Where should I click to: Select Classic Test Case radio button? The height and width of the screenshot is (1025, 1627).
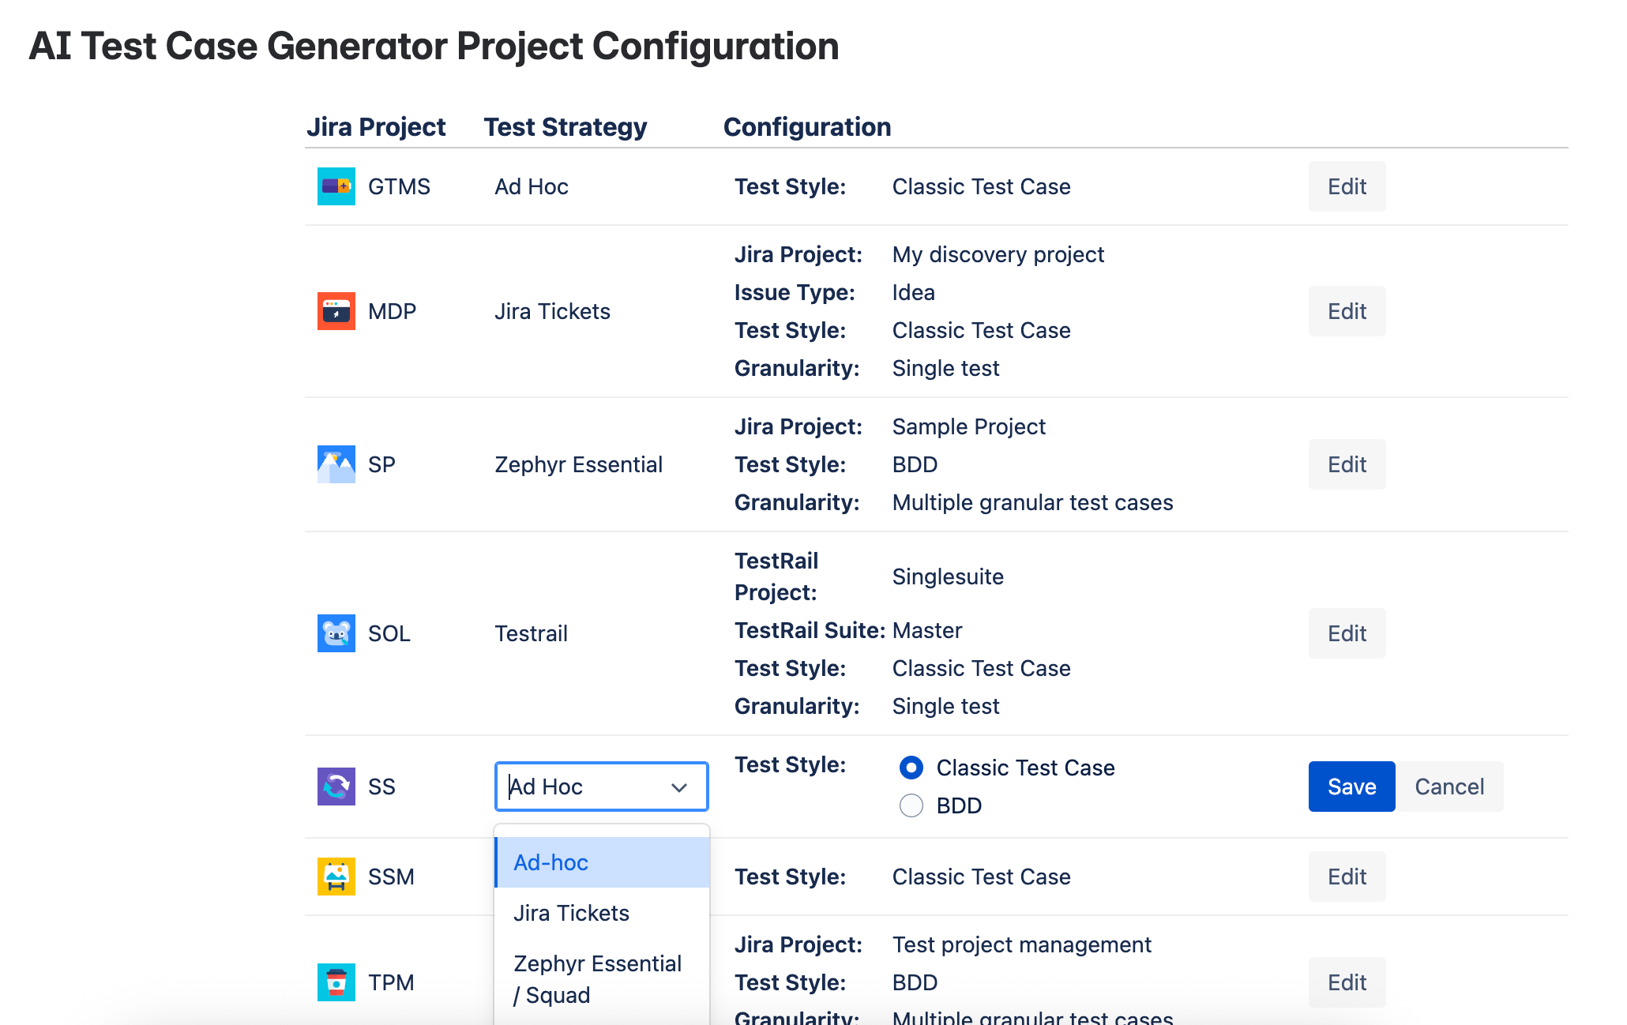coord(911,768)
